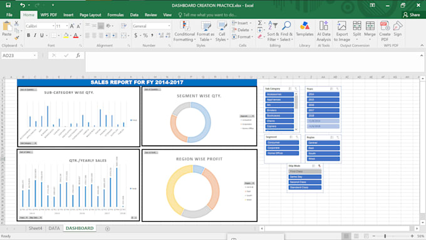Apply Comma Style format
This screenshot has width=426, height=240.
coord(152,35)
